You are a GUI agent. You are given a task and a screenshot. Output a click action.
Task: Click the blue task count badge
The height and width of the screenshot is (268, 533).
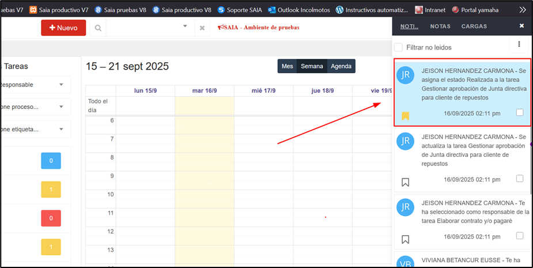point(51,161)
